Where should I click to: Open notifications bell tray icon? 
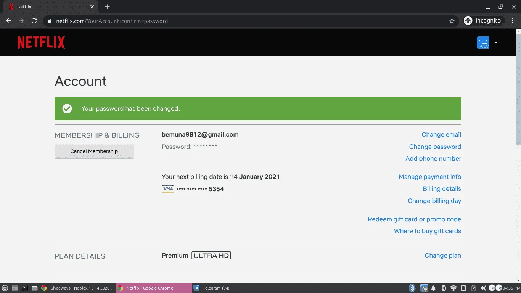click(x=434, y=288)
